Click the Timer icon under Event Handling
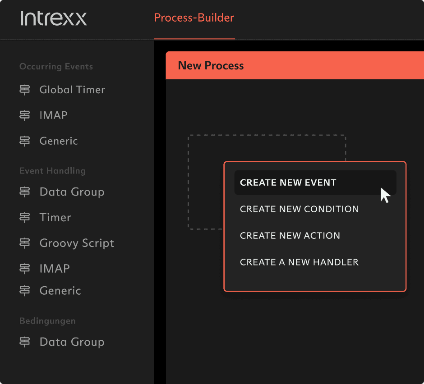424x384 pixels. click(x=25, y=218)
